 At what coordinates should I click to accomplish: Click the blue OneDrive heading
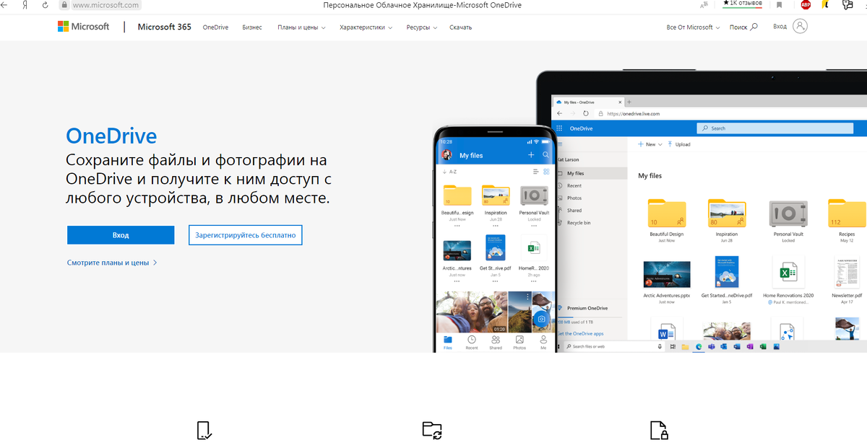pos(111,136)
